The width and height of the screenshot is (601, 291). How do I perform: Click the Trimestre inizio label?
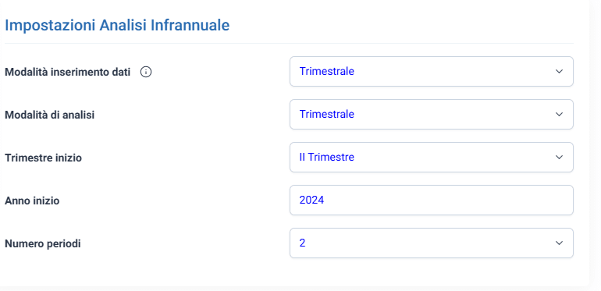click(43, 158)
